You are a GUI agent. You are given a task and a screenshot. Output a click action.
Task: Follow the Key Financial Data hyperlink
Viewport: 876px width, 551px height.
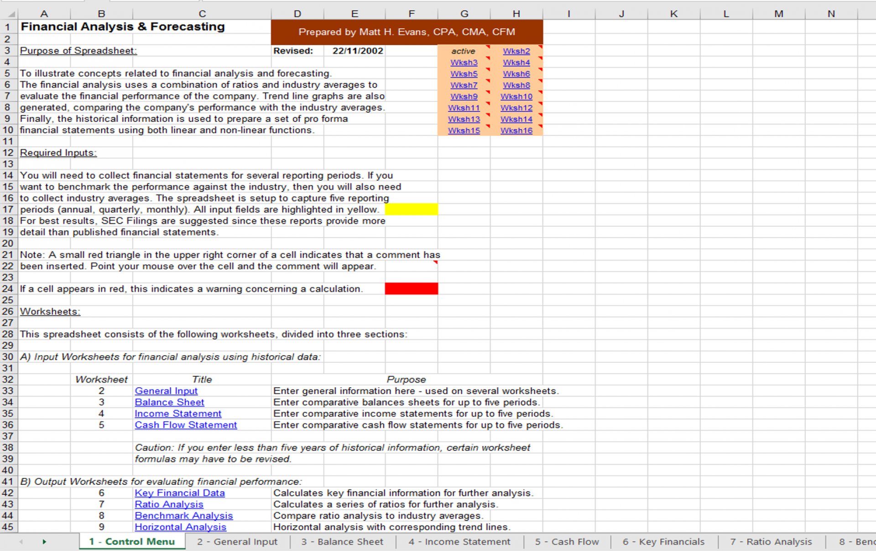pyautogui.click(x=180, y=493)
